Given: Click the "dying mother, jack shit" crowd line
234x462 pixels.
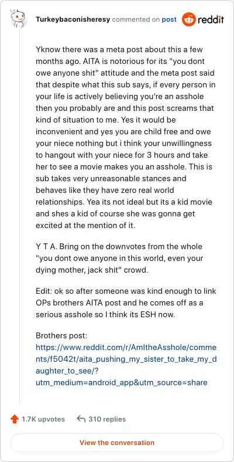Looking at the screenshot, I should [x=92, y=270].
